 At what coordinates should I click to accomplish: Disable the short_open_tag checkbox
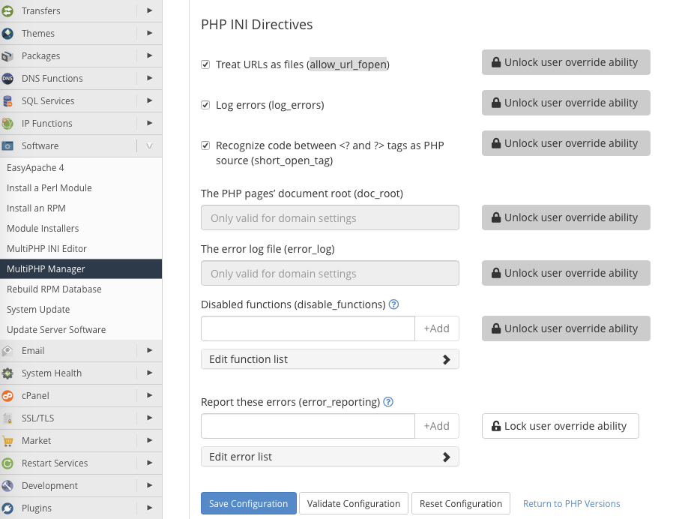coord(205,145)
